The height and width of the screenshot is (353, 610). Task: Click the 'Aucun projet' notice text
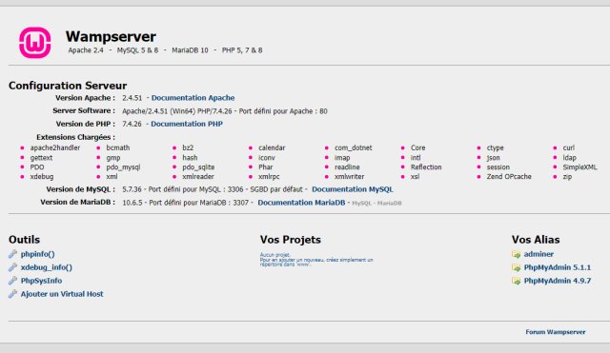274,255
